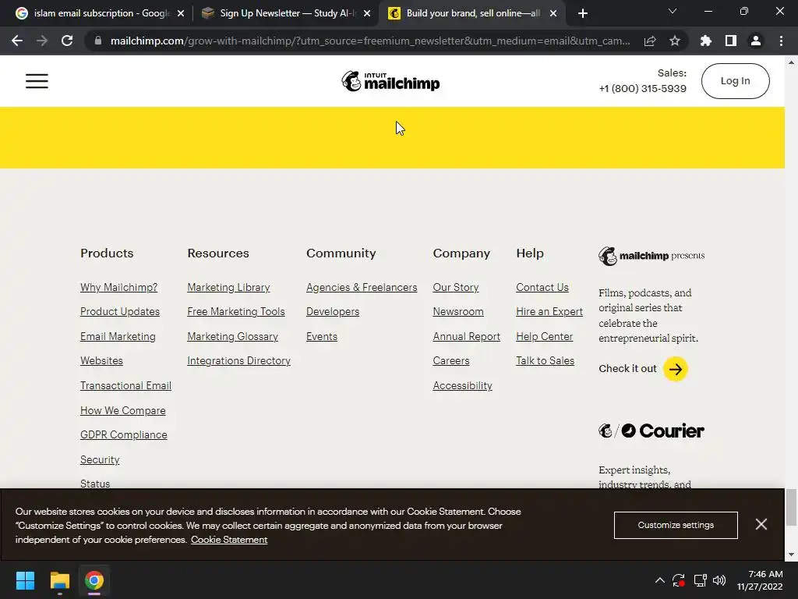The height and width of the screenshot is (599, 798).
Task: Click the address bar URL field
Action: pyautogui.click(x=370, y=41)
